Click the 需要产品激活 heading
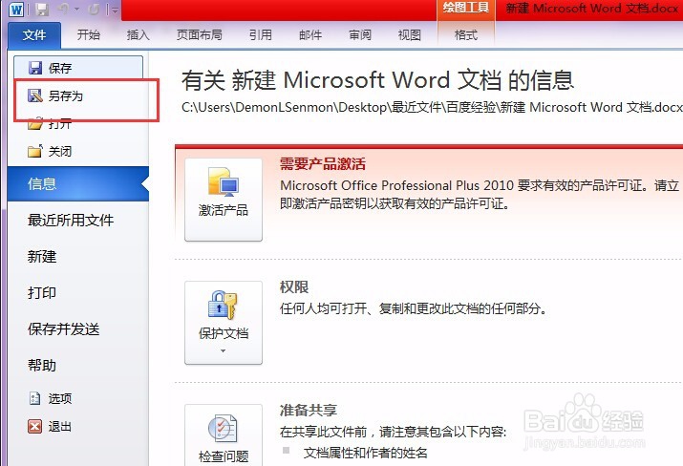 tap(322, 164)
